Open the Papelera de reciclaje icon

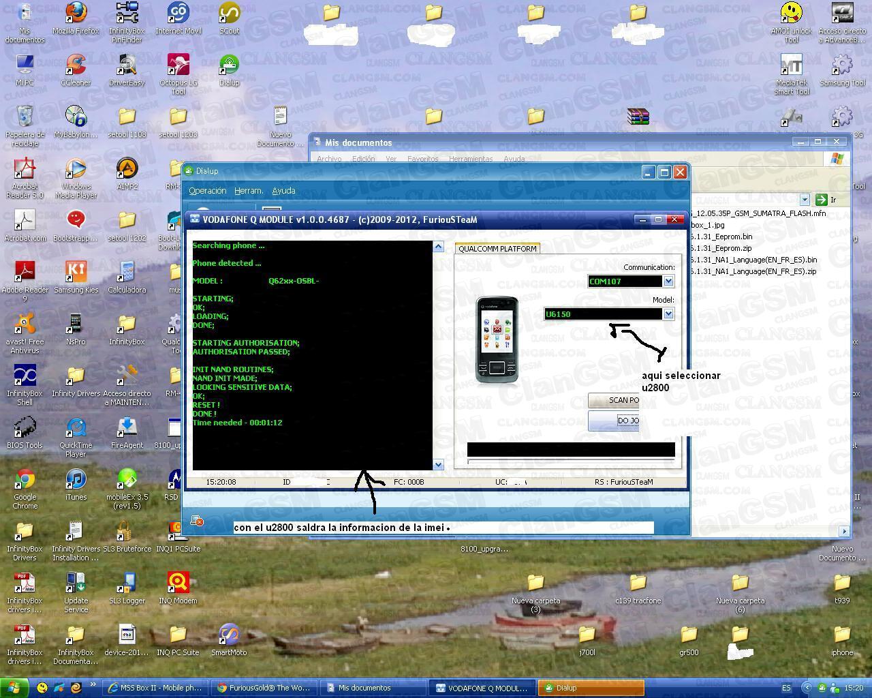(25, 126)
